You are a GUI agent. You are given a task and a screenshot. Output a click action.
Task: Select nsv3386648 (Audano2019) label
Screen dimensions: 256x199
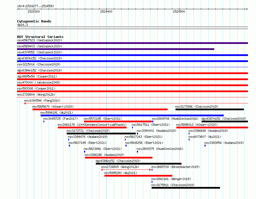coord(208,131)
